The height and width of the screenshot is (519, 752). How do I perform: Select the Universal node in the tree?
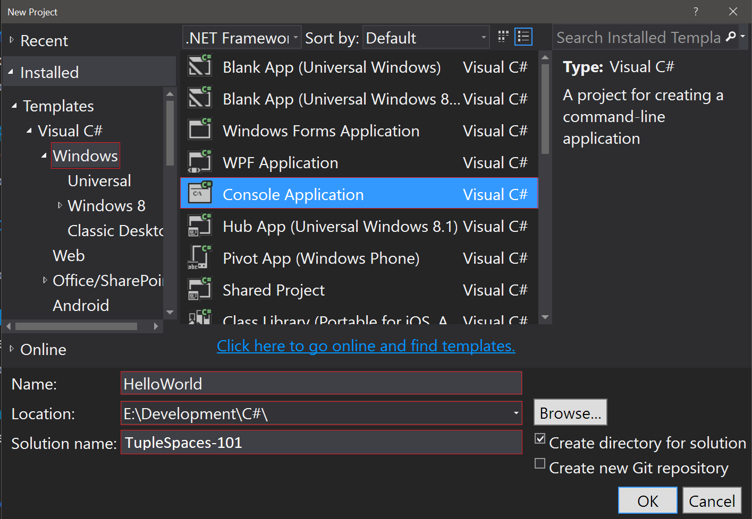pyautogui.click(x=99, y=181)
